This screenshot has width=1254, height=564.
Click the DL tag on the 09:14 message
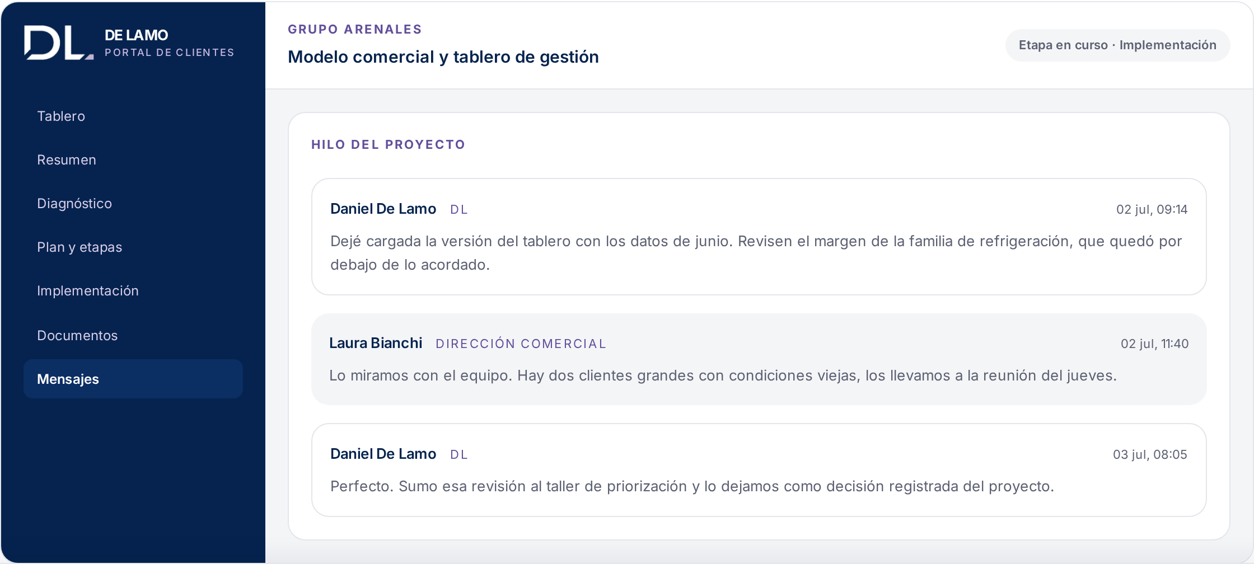point(458,210)
